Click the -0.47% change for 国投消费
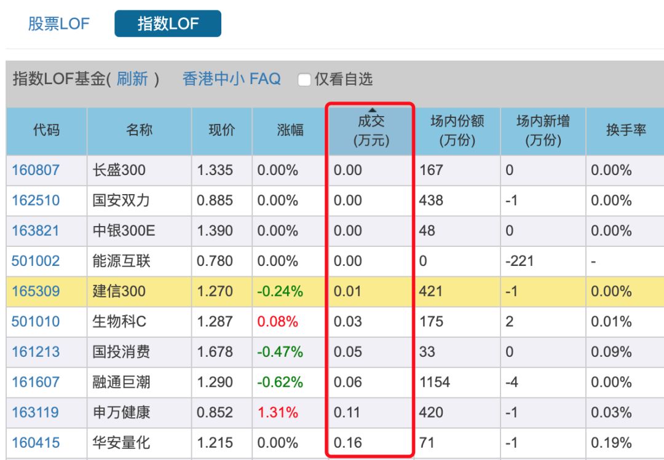 coord(280,352)
